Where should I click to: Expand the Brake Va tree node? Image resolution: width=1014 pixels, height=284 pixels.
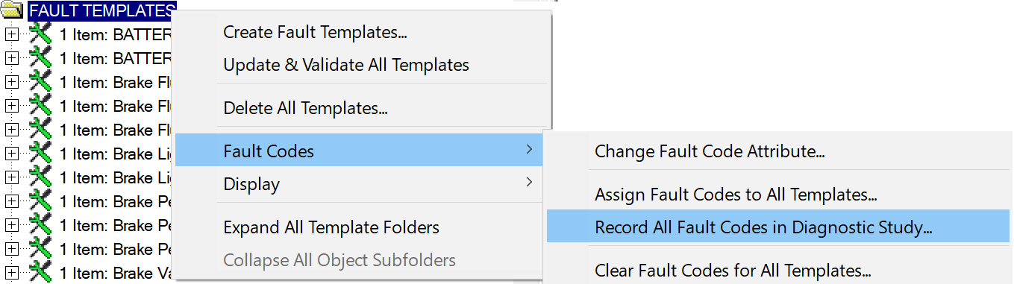(x=12, y=273)
